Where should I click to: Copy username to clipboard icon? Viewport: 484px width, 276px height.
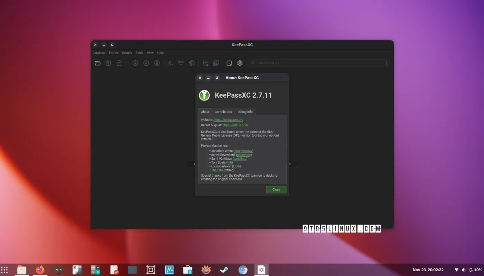point(169,63)
